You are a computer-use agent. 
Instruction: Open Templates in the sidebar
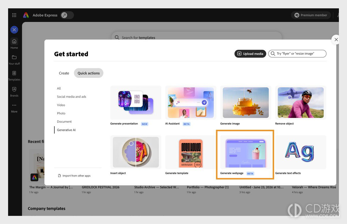point(14,75)
